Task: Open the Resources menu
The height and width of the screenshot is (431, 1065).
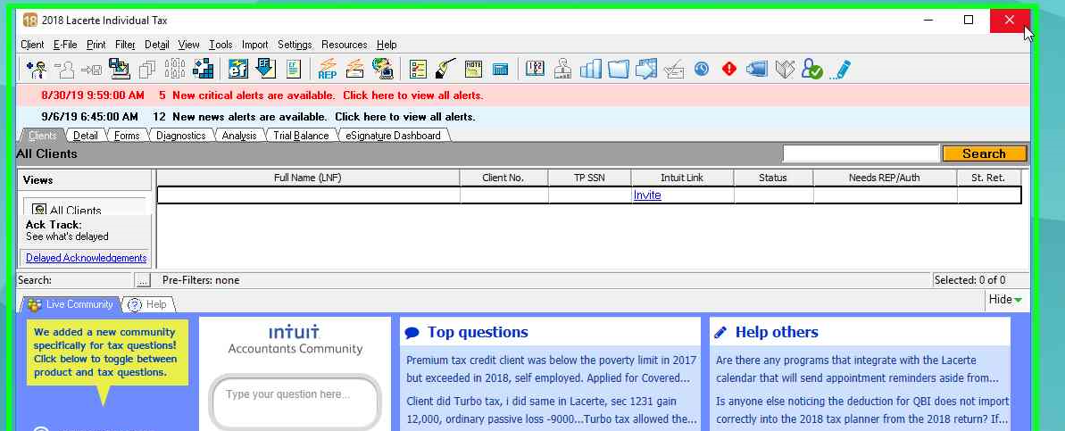Action: [345, 45]
